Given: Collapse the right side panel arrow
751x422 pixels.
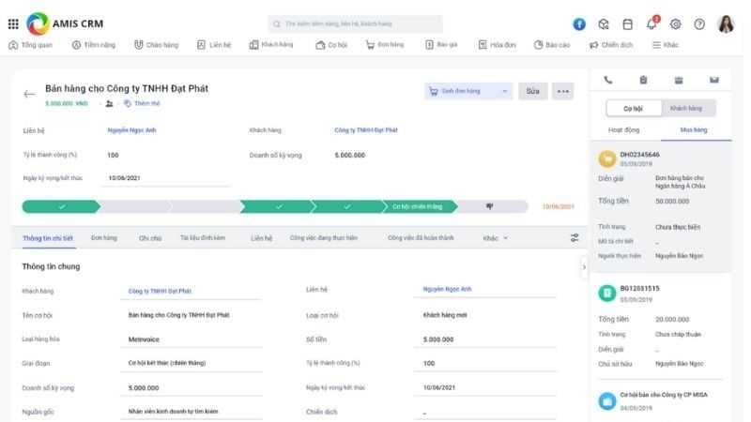Looking at the screenshot, I should [584, 267].
